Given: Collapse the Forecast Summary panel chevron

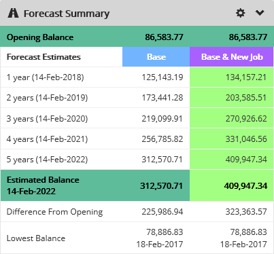Looking at the screenshot, I should click(260, 13).
